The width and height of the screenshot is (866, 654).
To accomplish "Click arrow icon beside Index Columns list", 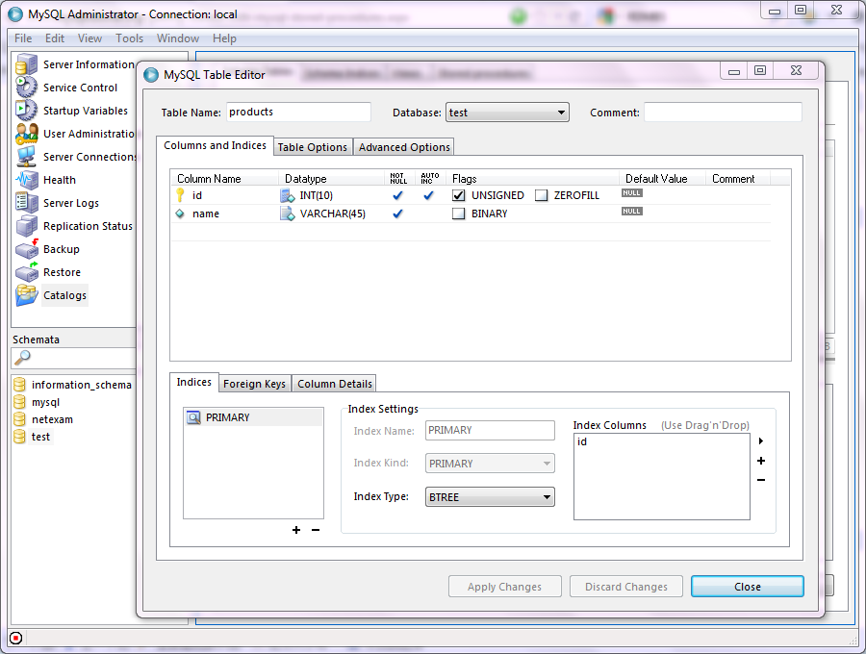I will point(761,440).
